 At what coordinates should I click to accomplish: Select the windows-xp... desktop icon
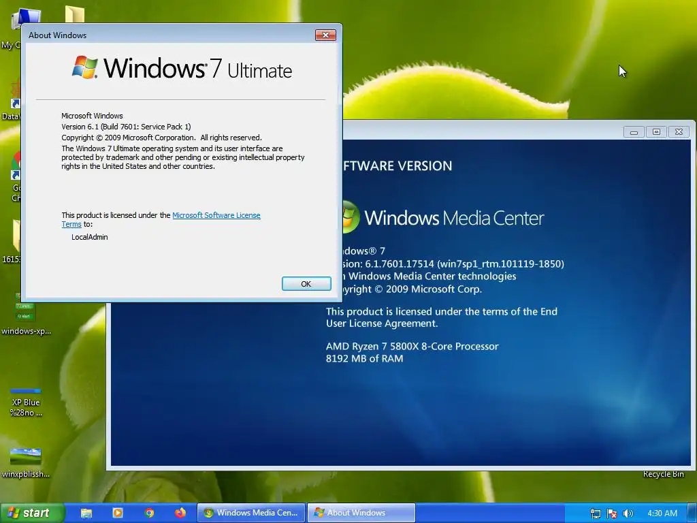coord(26,314)
